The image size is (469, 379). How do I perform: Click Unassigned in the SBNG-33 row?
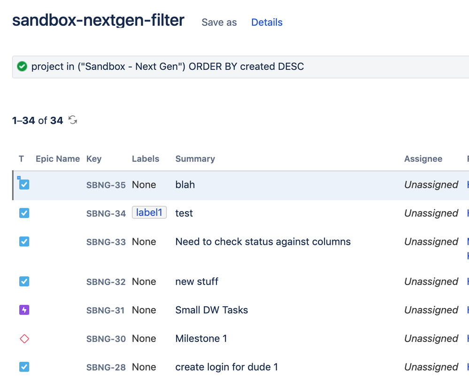(x=431, y=242)
